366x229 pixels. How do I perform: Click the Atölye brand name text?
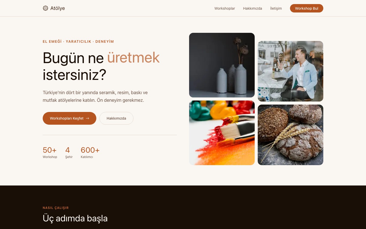click(57, 8)
